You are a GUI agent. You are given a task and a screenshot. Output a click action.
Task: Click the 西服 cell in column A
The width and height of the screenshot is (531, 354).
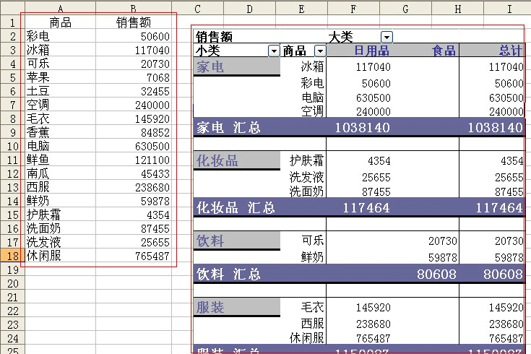(60, 187)
